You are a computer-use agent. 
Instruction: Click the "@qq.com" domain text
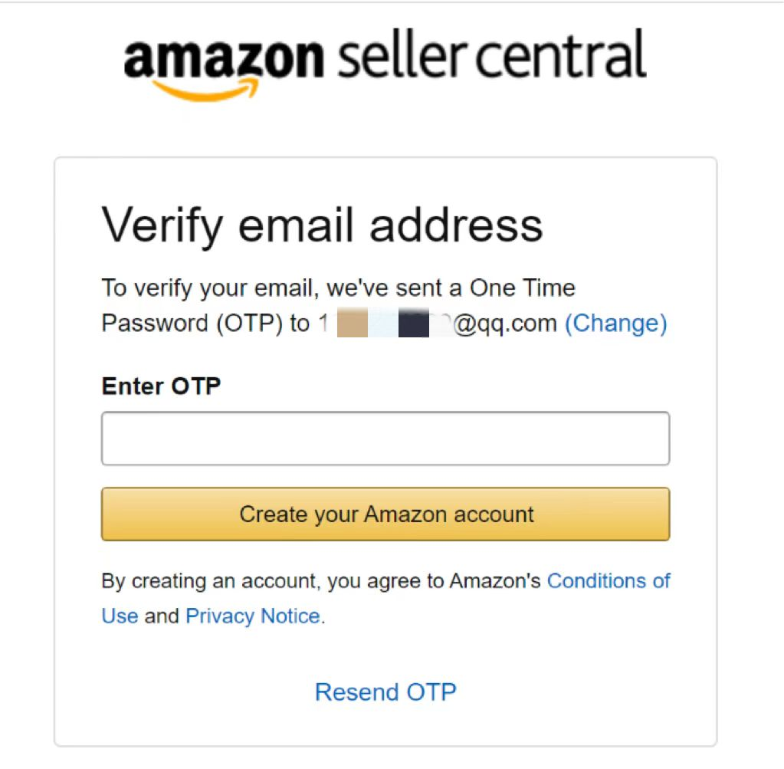tap(505, 324)
